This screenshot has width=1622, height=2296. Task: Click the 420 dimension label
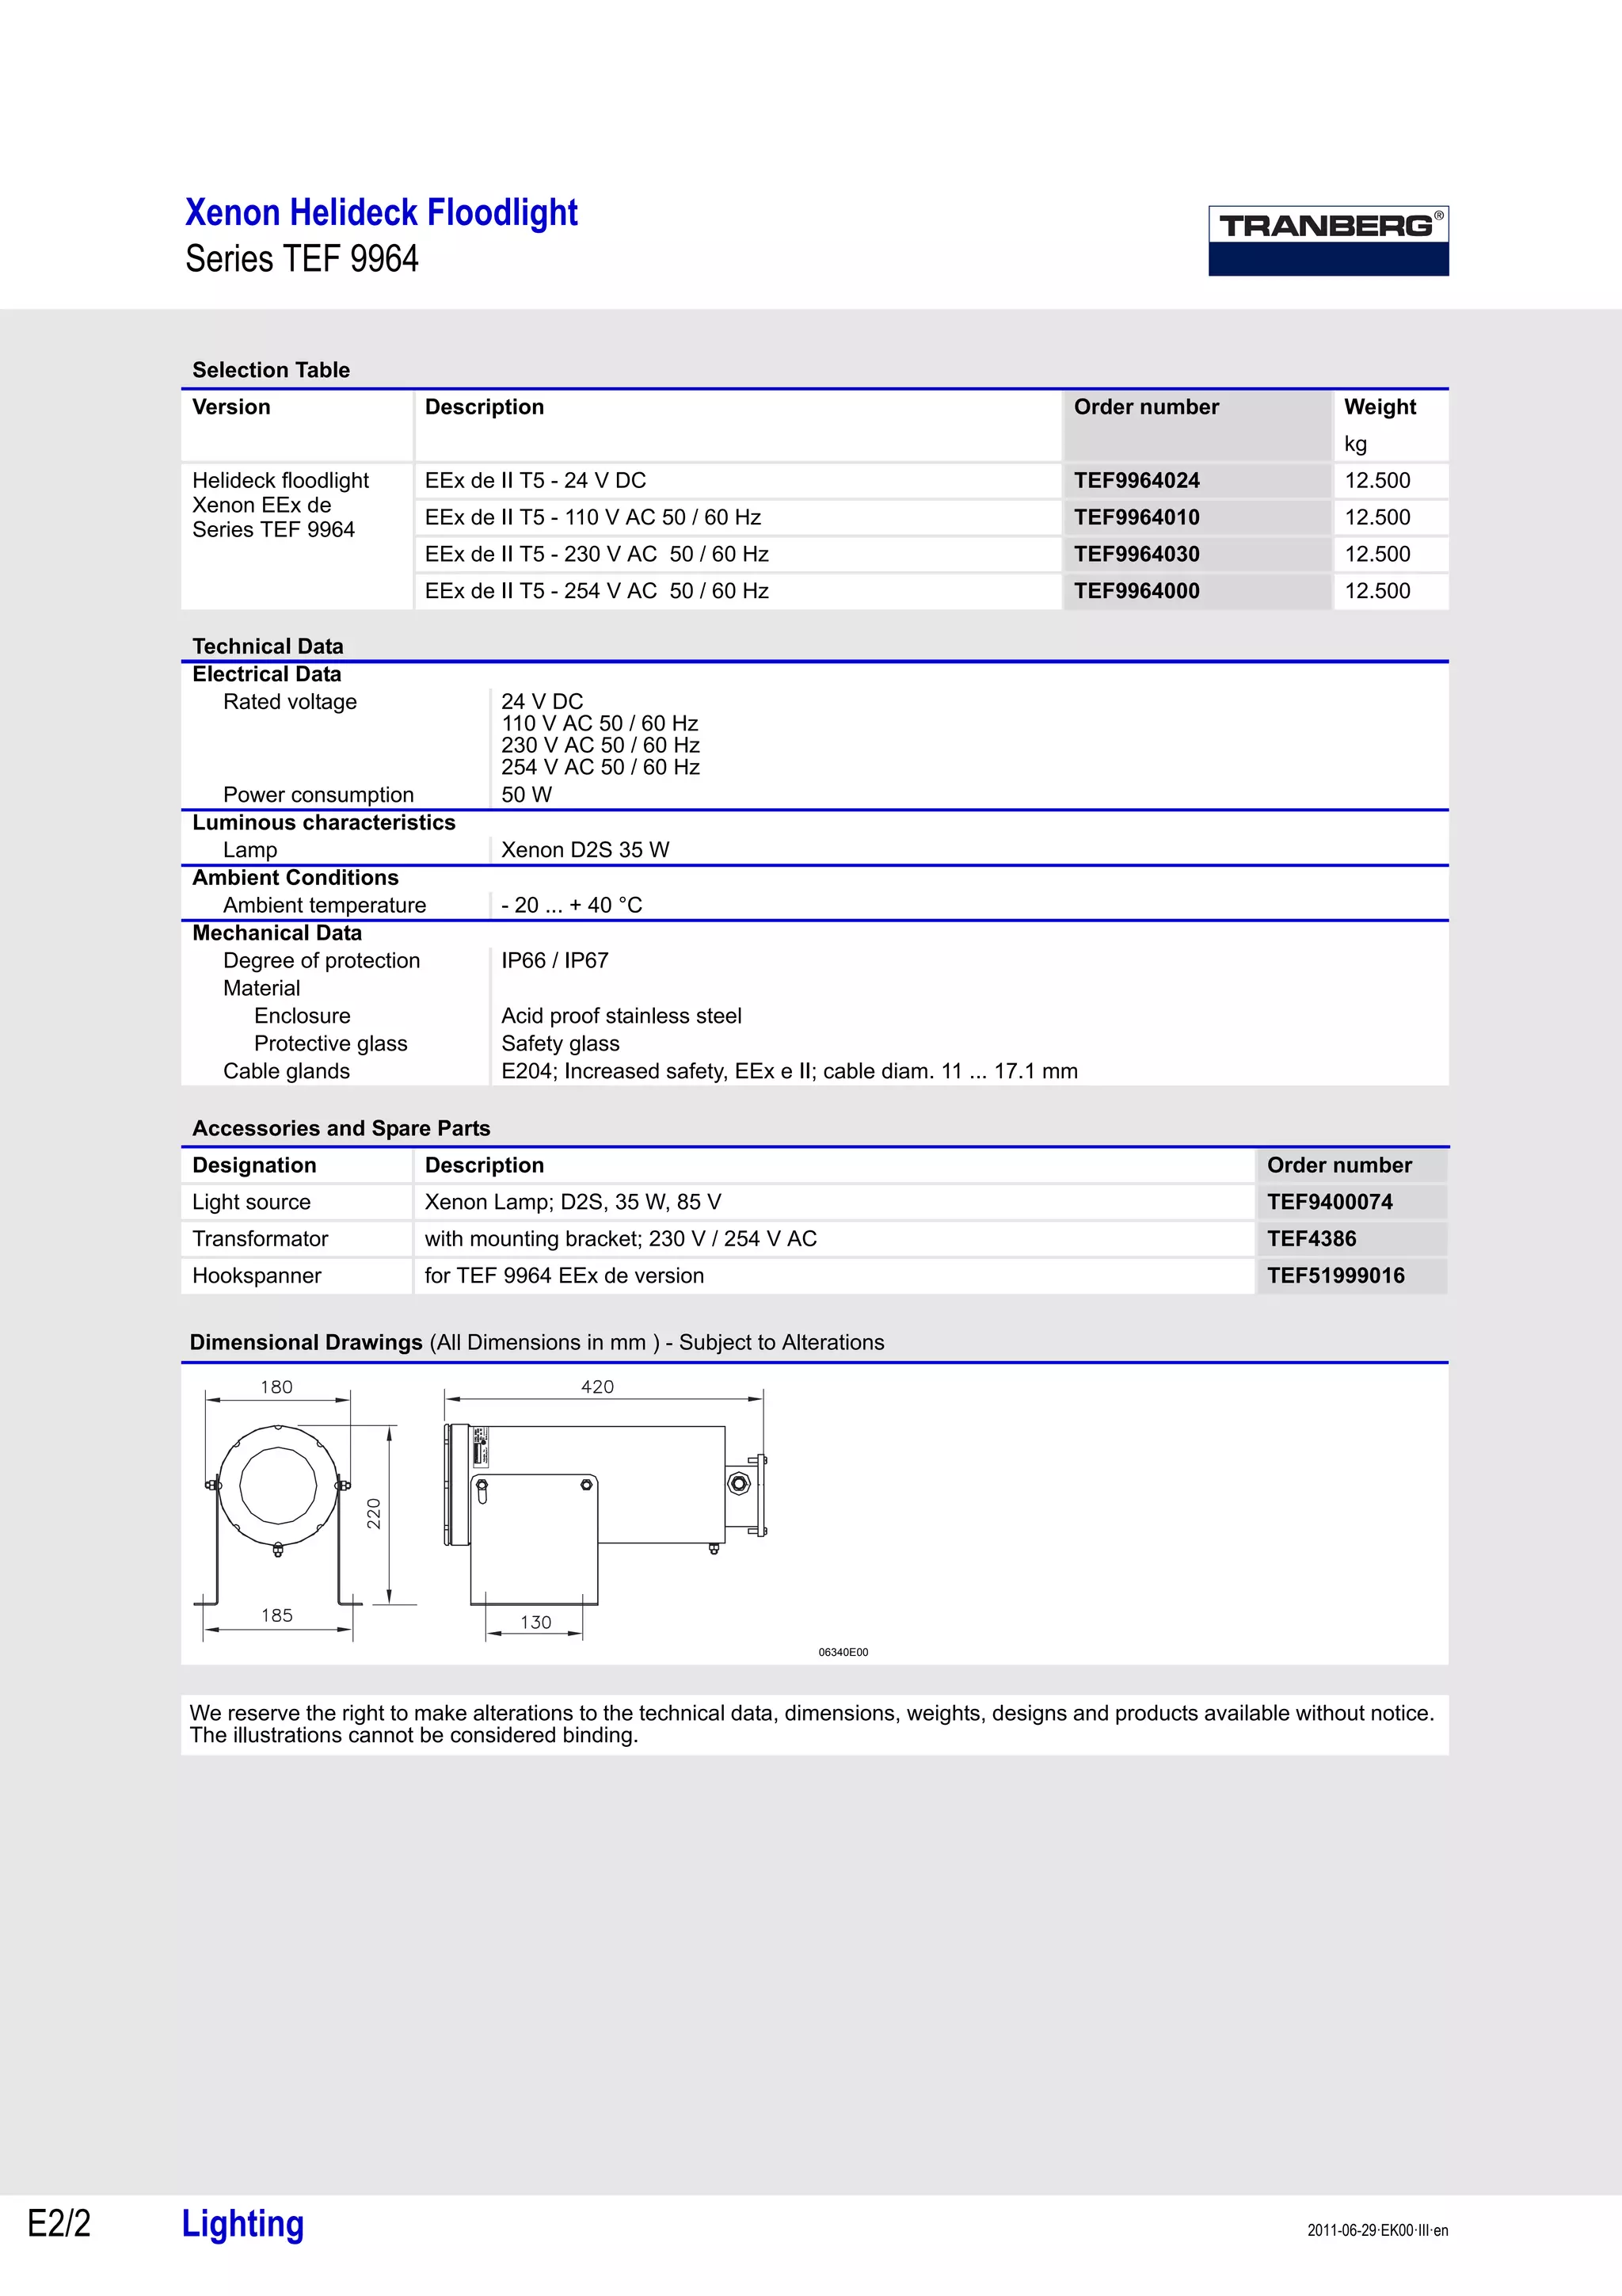[598, 1387]
